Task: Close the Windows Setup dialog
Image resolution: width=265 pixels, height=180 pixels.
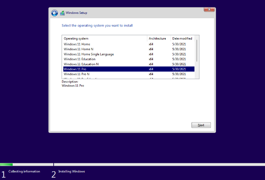Action: [209, 9]
